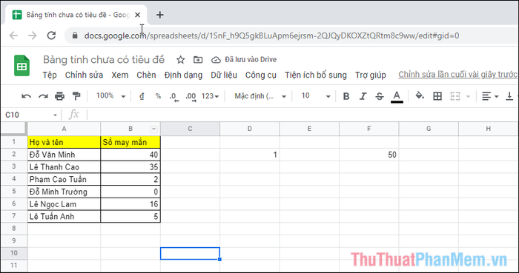Open the Chỉnh sửa menu
Viewport: 519px width, 273px height.
click(84, 75)
